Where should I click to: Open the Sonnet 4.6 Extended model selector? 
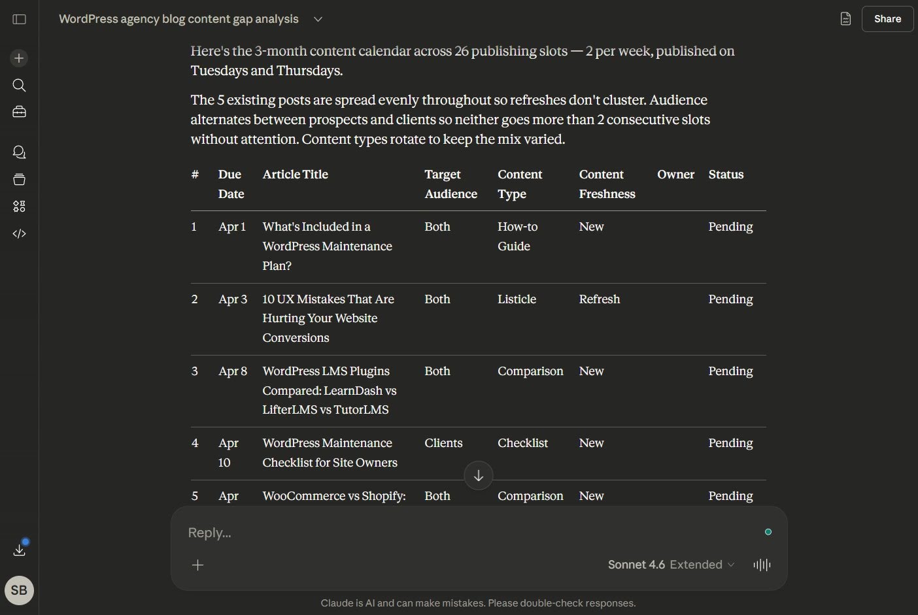[671, 565]
